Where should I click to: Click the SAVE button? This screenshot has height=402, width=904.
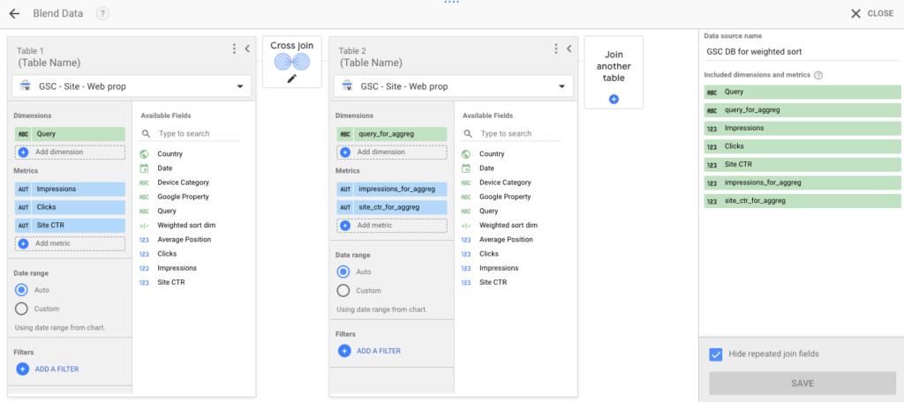[802, 383]
